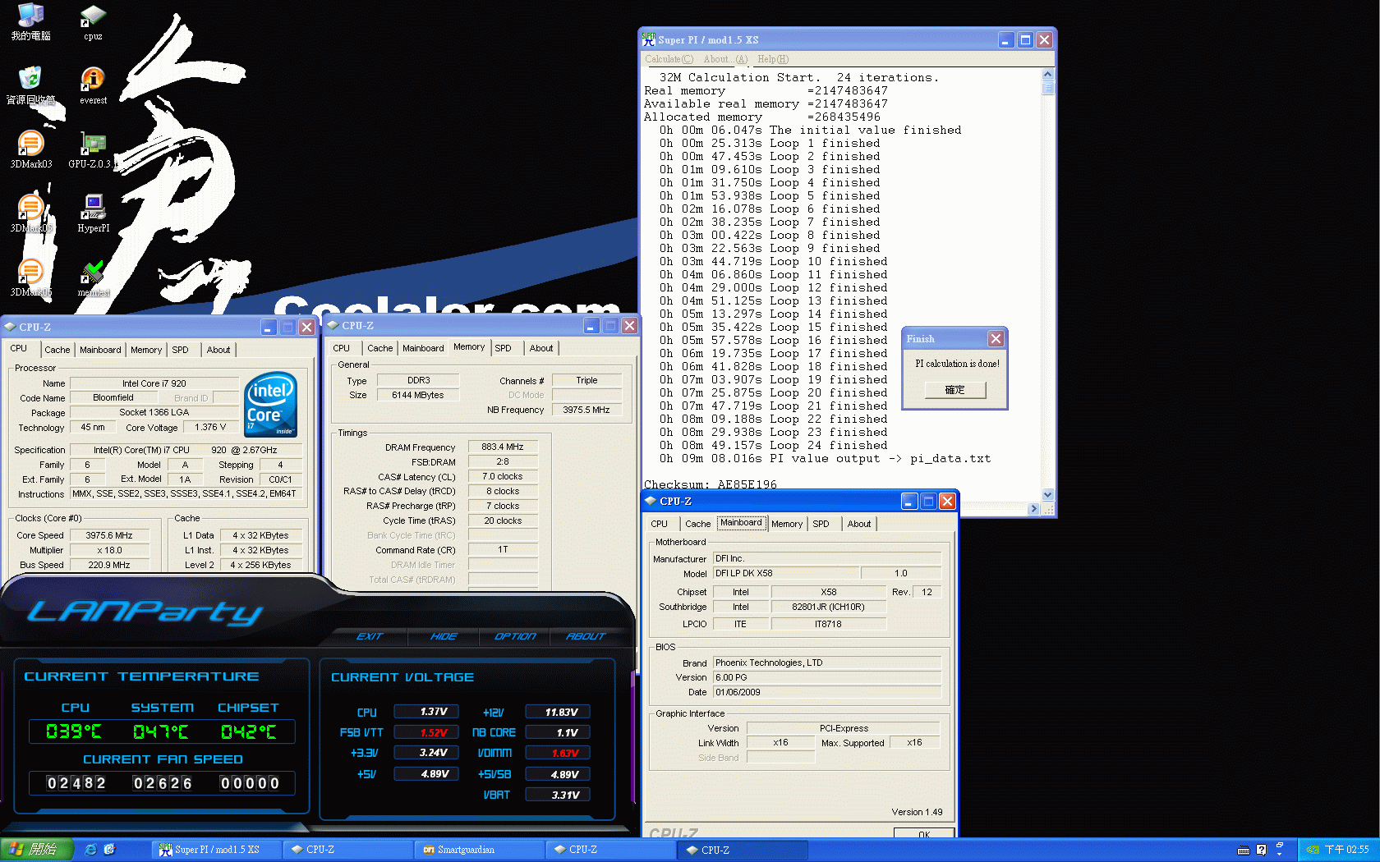Click the taskbar clock showing 02:55
The height and width of the screenshot is (862, 1380).
[x=1346, y=850]
